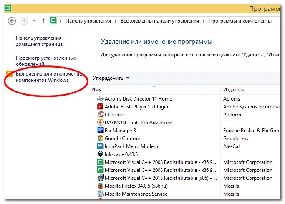Click publisher Acronis cell

tap(232, 98)
